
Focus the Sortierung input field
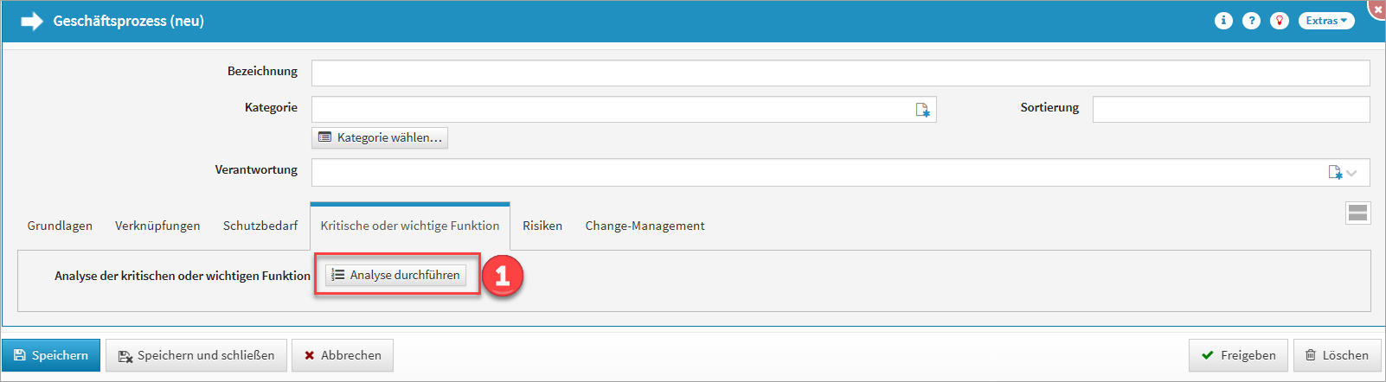click(1230, 109)
